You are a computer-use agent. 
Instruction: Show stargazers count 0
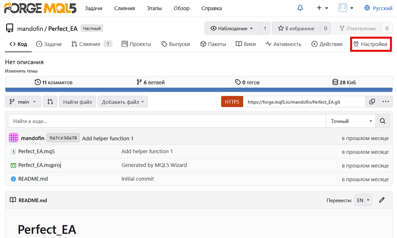(326, 28)
